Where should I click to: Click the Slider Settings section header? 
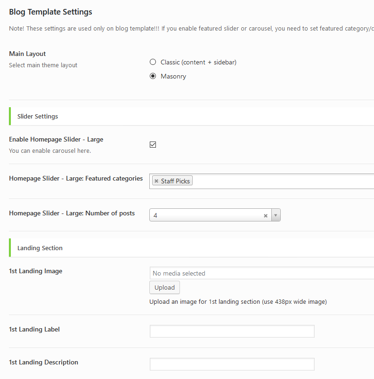(38, 116)
